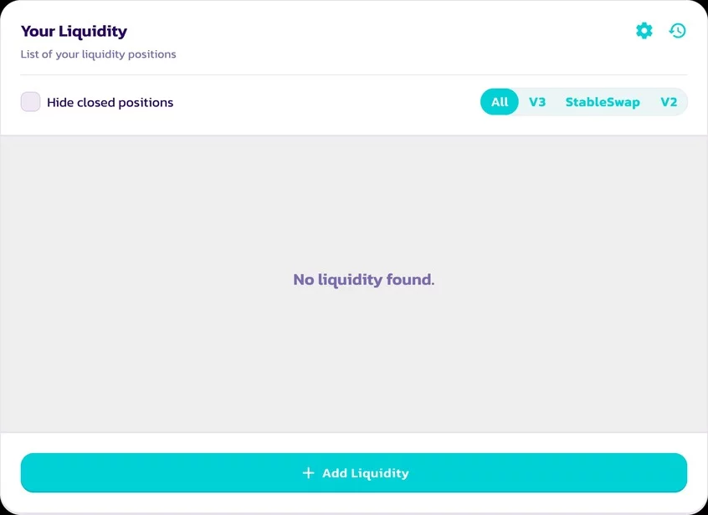
Task: Click the clock icon in the header
Action: tap(677, 31)
